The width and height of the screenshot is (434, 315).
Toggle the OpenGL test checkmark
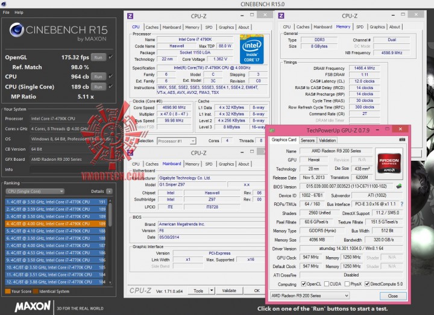111,57
